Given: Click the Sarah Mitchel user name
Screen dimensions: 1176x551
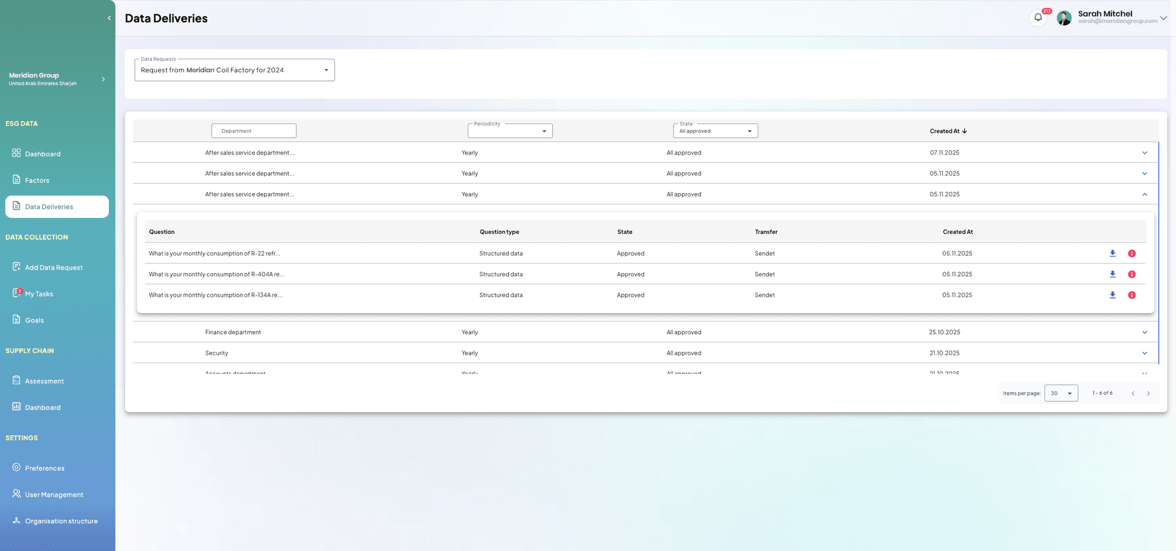Looking at the screenshot, I should 1105,14.
